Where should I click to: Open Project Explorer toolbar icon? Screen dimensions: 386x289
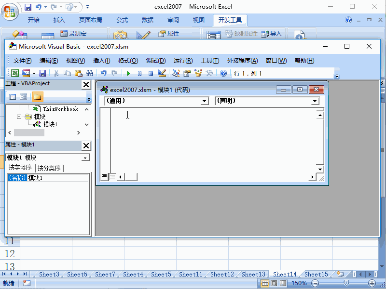point(176,73)
